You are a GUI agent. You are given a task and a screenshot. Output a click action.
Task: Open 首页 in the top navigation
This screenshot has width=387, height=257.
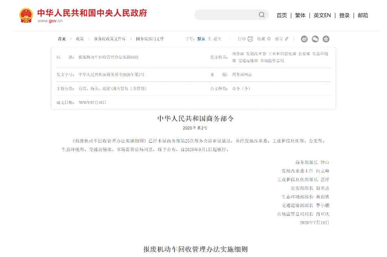click(x=282, y=15)
